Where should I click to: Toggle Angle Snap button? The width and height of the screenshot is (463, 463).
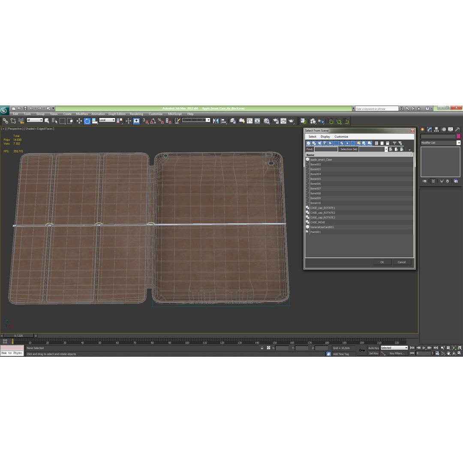153,121
